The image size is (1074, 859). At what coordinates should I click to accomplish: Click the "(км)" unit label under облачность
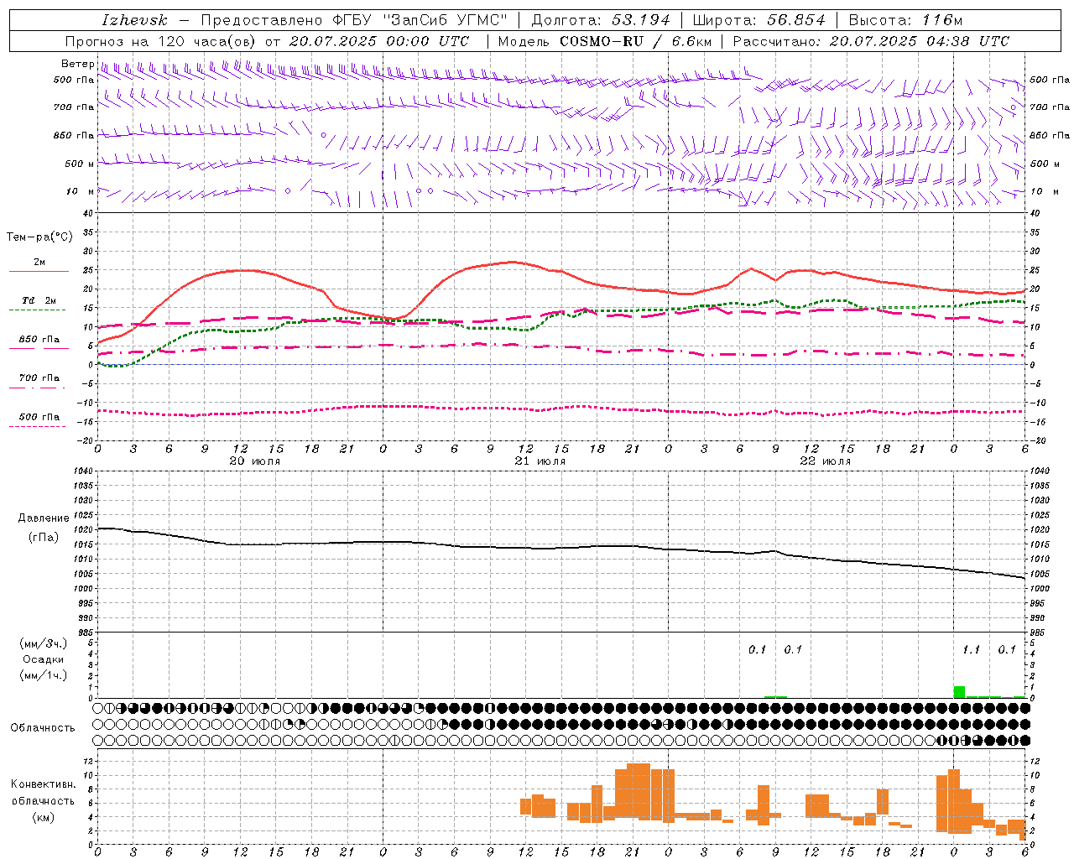[43, 816]
